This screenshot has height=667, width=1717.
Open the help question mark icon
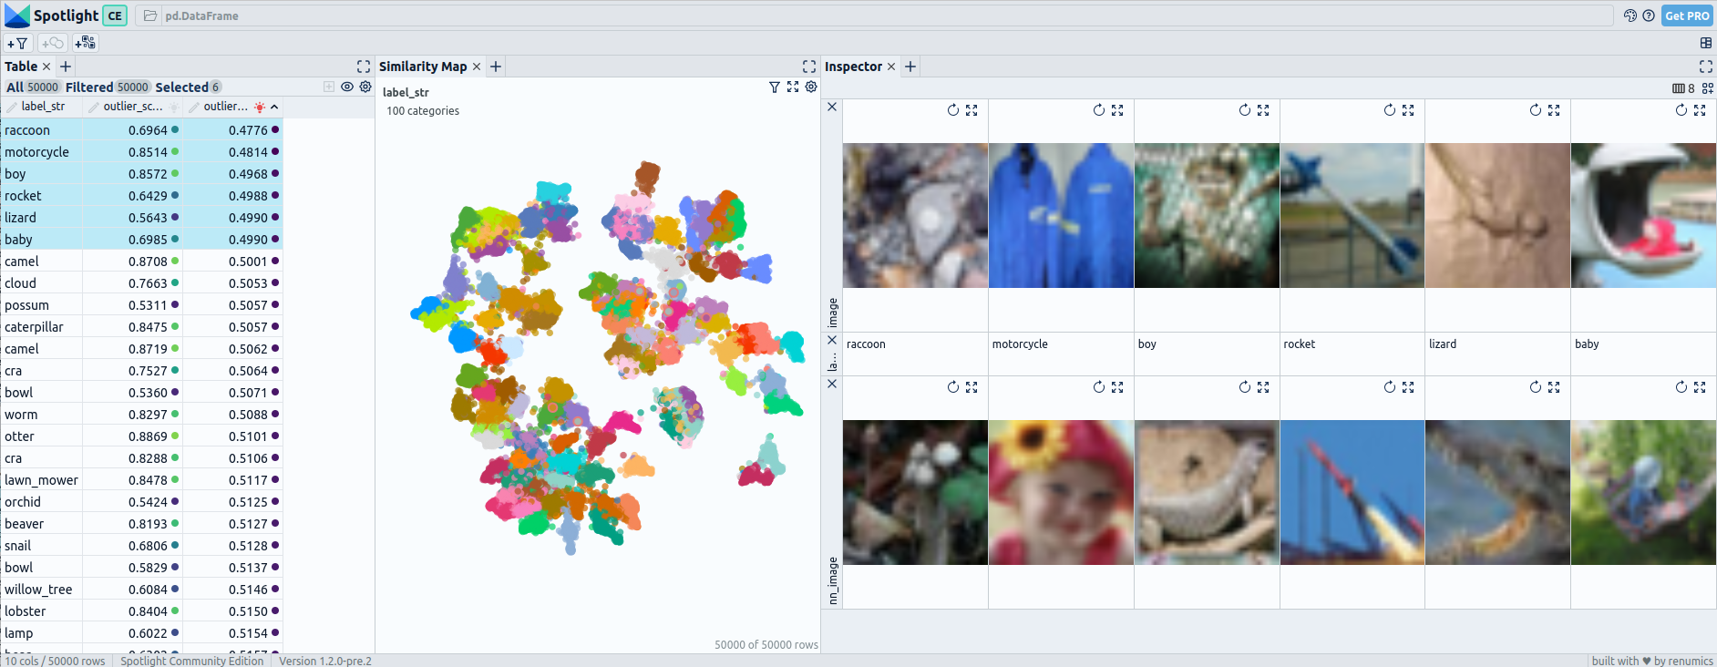tap(1649, 15)
